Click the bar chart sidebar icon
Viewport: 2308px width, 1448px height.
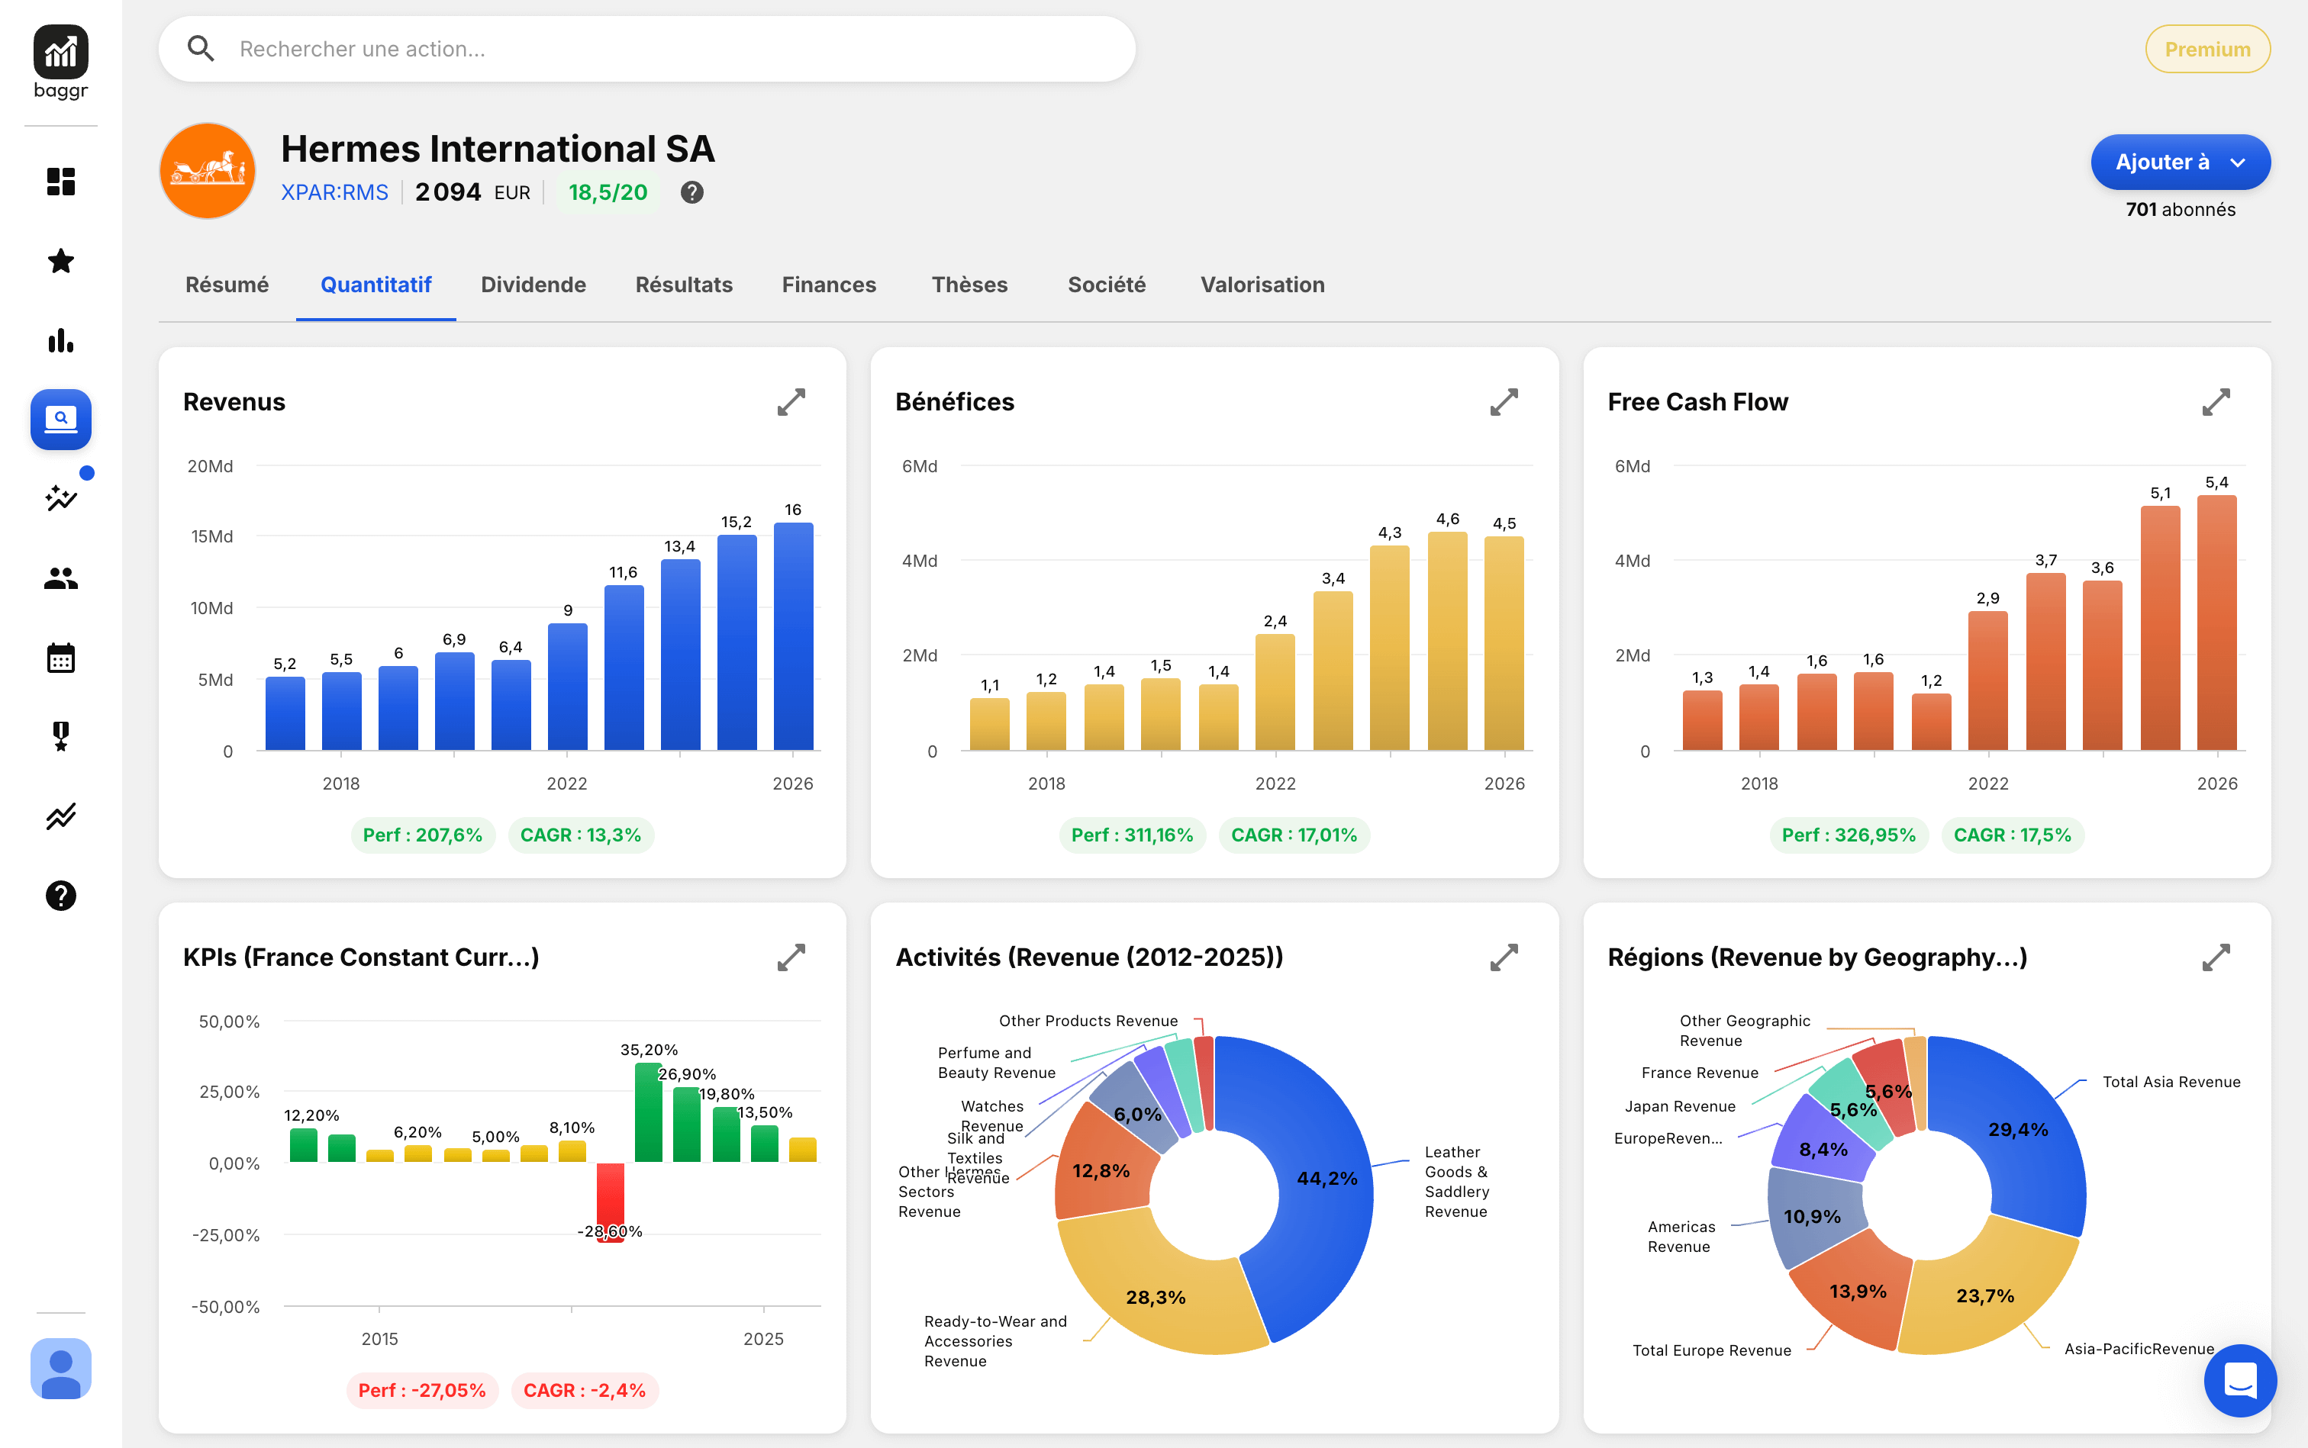(60, 340)
